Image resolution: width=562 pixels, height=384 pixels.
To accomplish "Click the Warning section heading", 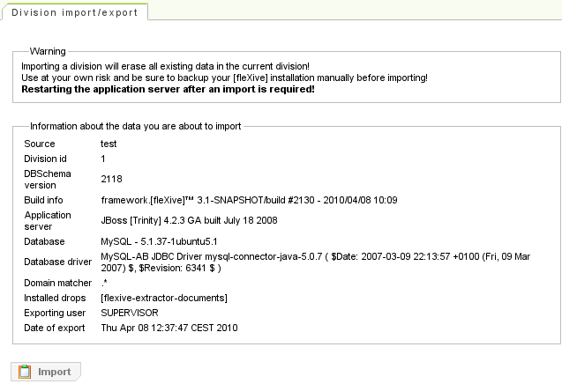I will 48,52.
